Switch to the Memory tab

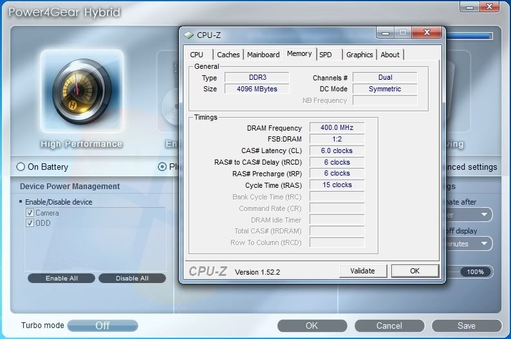tap(299, 54)
